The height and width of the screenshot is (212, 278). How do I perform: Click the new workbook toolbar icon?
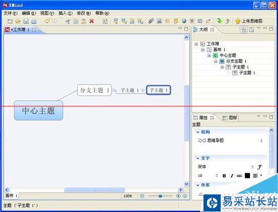[x=10, y=21]
